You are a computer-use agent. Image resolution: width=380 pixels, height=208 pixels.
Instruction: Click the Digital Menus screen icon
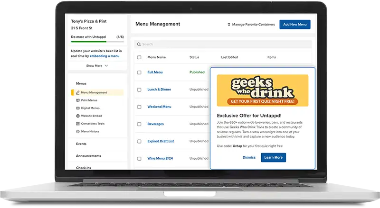[x=78, y=108]
